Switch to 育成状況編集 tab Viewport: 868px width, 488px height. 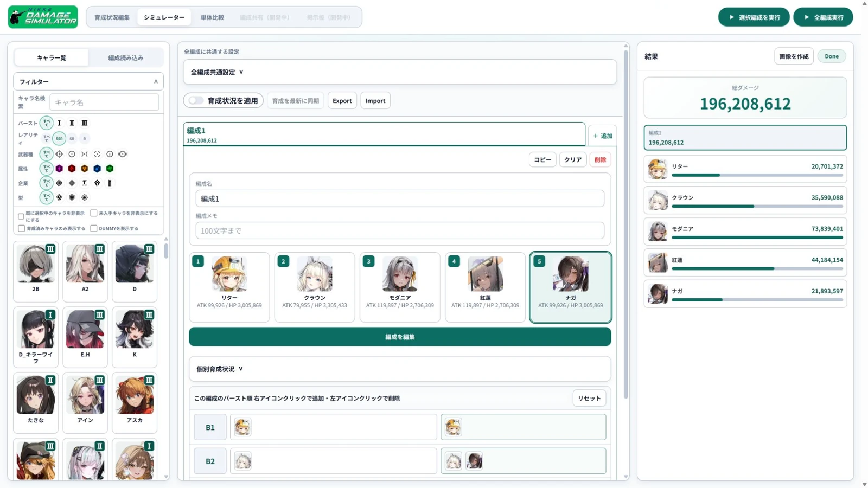(x=112, y=17)
